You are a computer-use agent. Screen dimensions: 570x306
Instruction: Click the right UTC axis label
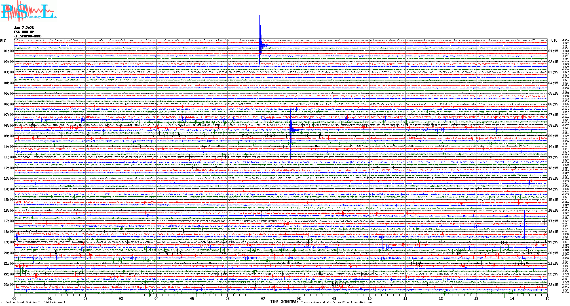click(554, 41)
